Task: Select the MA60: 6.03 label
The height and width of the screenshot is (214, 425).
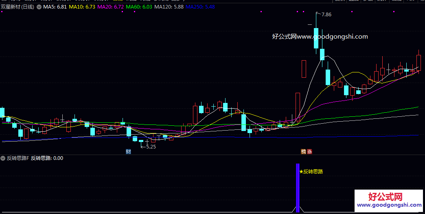Action: click(x=139, y=7)
